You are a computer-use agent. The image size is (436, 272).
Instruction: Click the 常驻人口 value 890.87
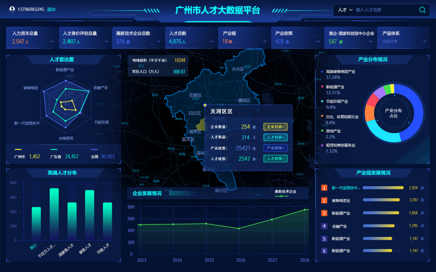coord(179,72)
